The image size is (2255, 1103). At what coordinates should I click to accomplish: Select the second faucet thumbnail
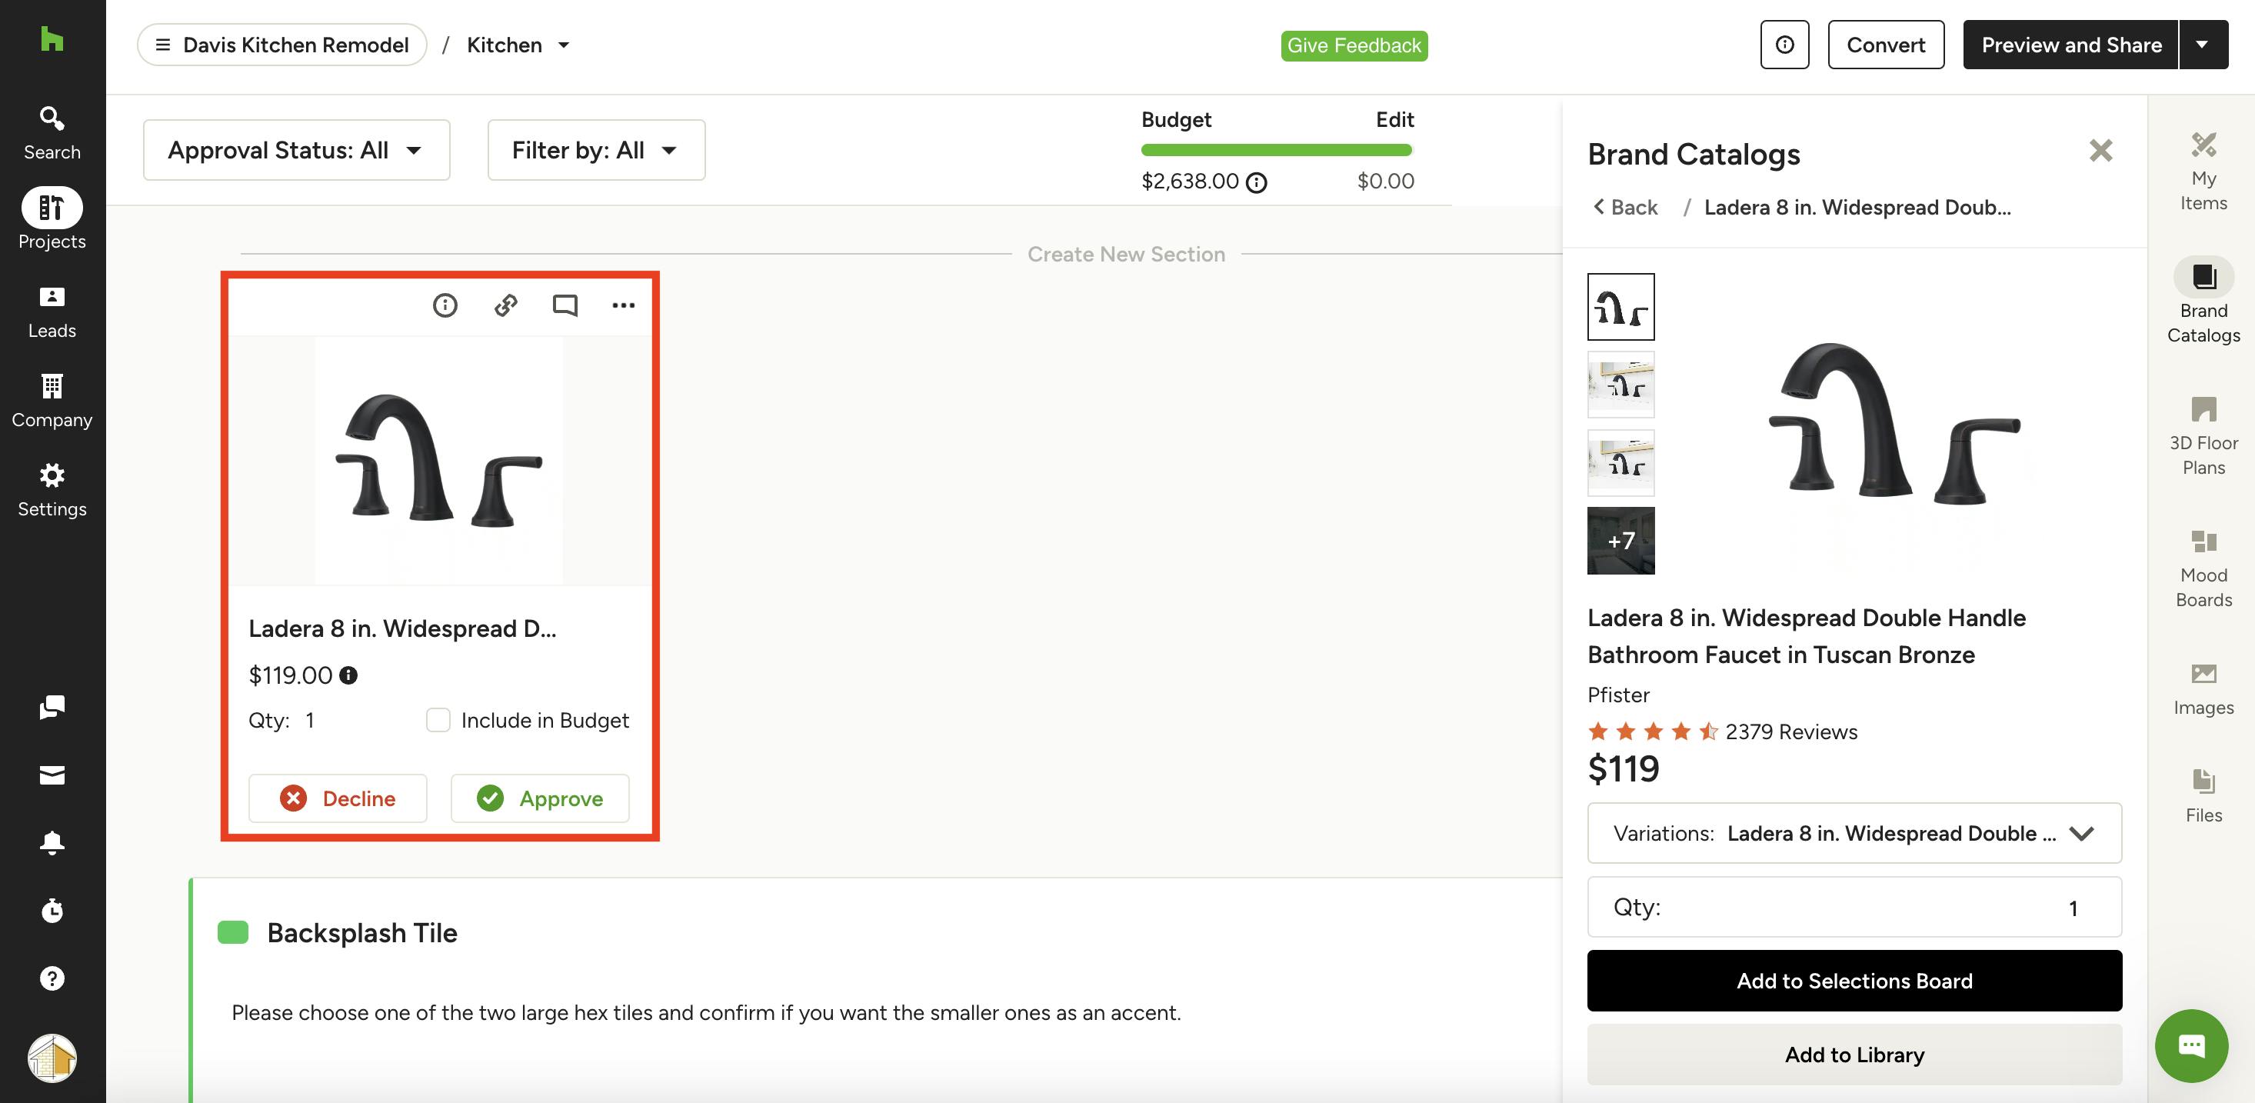(x=1620, y=385)
